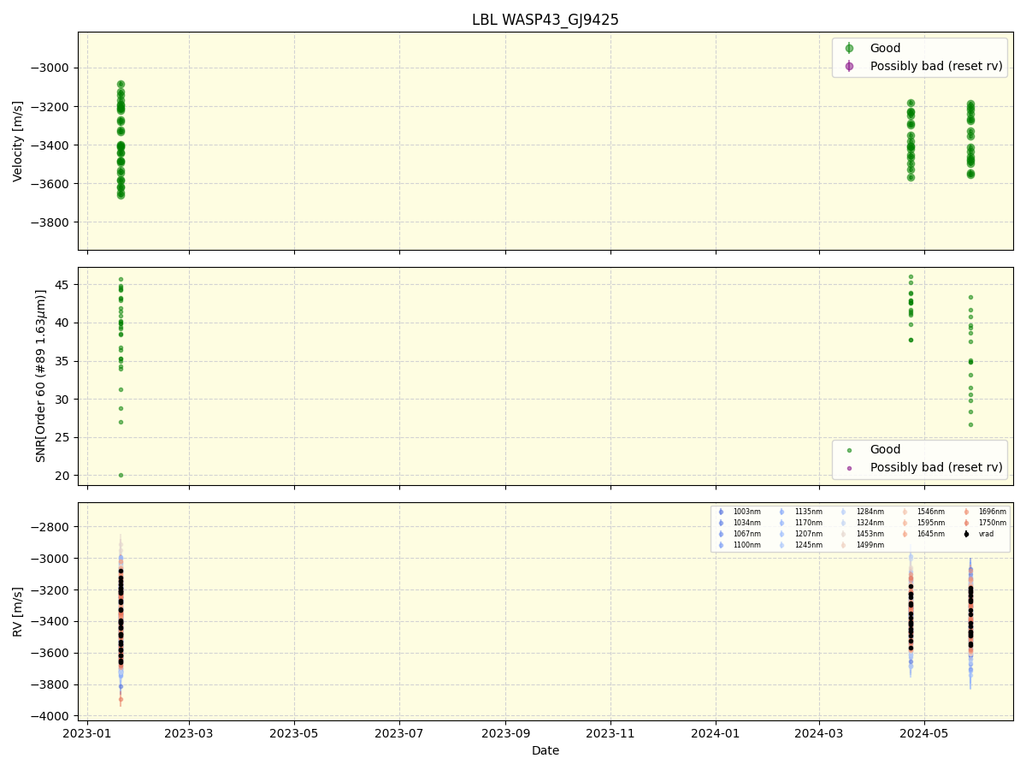Click purple Possibly bad marker in Velocity legend
The image size is (1026, 770).
[x=849, y=66]
